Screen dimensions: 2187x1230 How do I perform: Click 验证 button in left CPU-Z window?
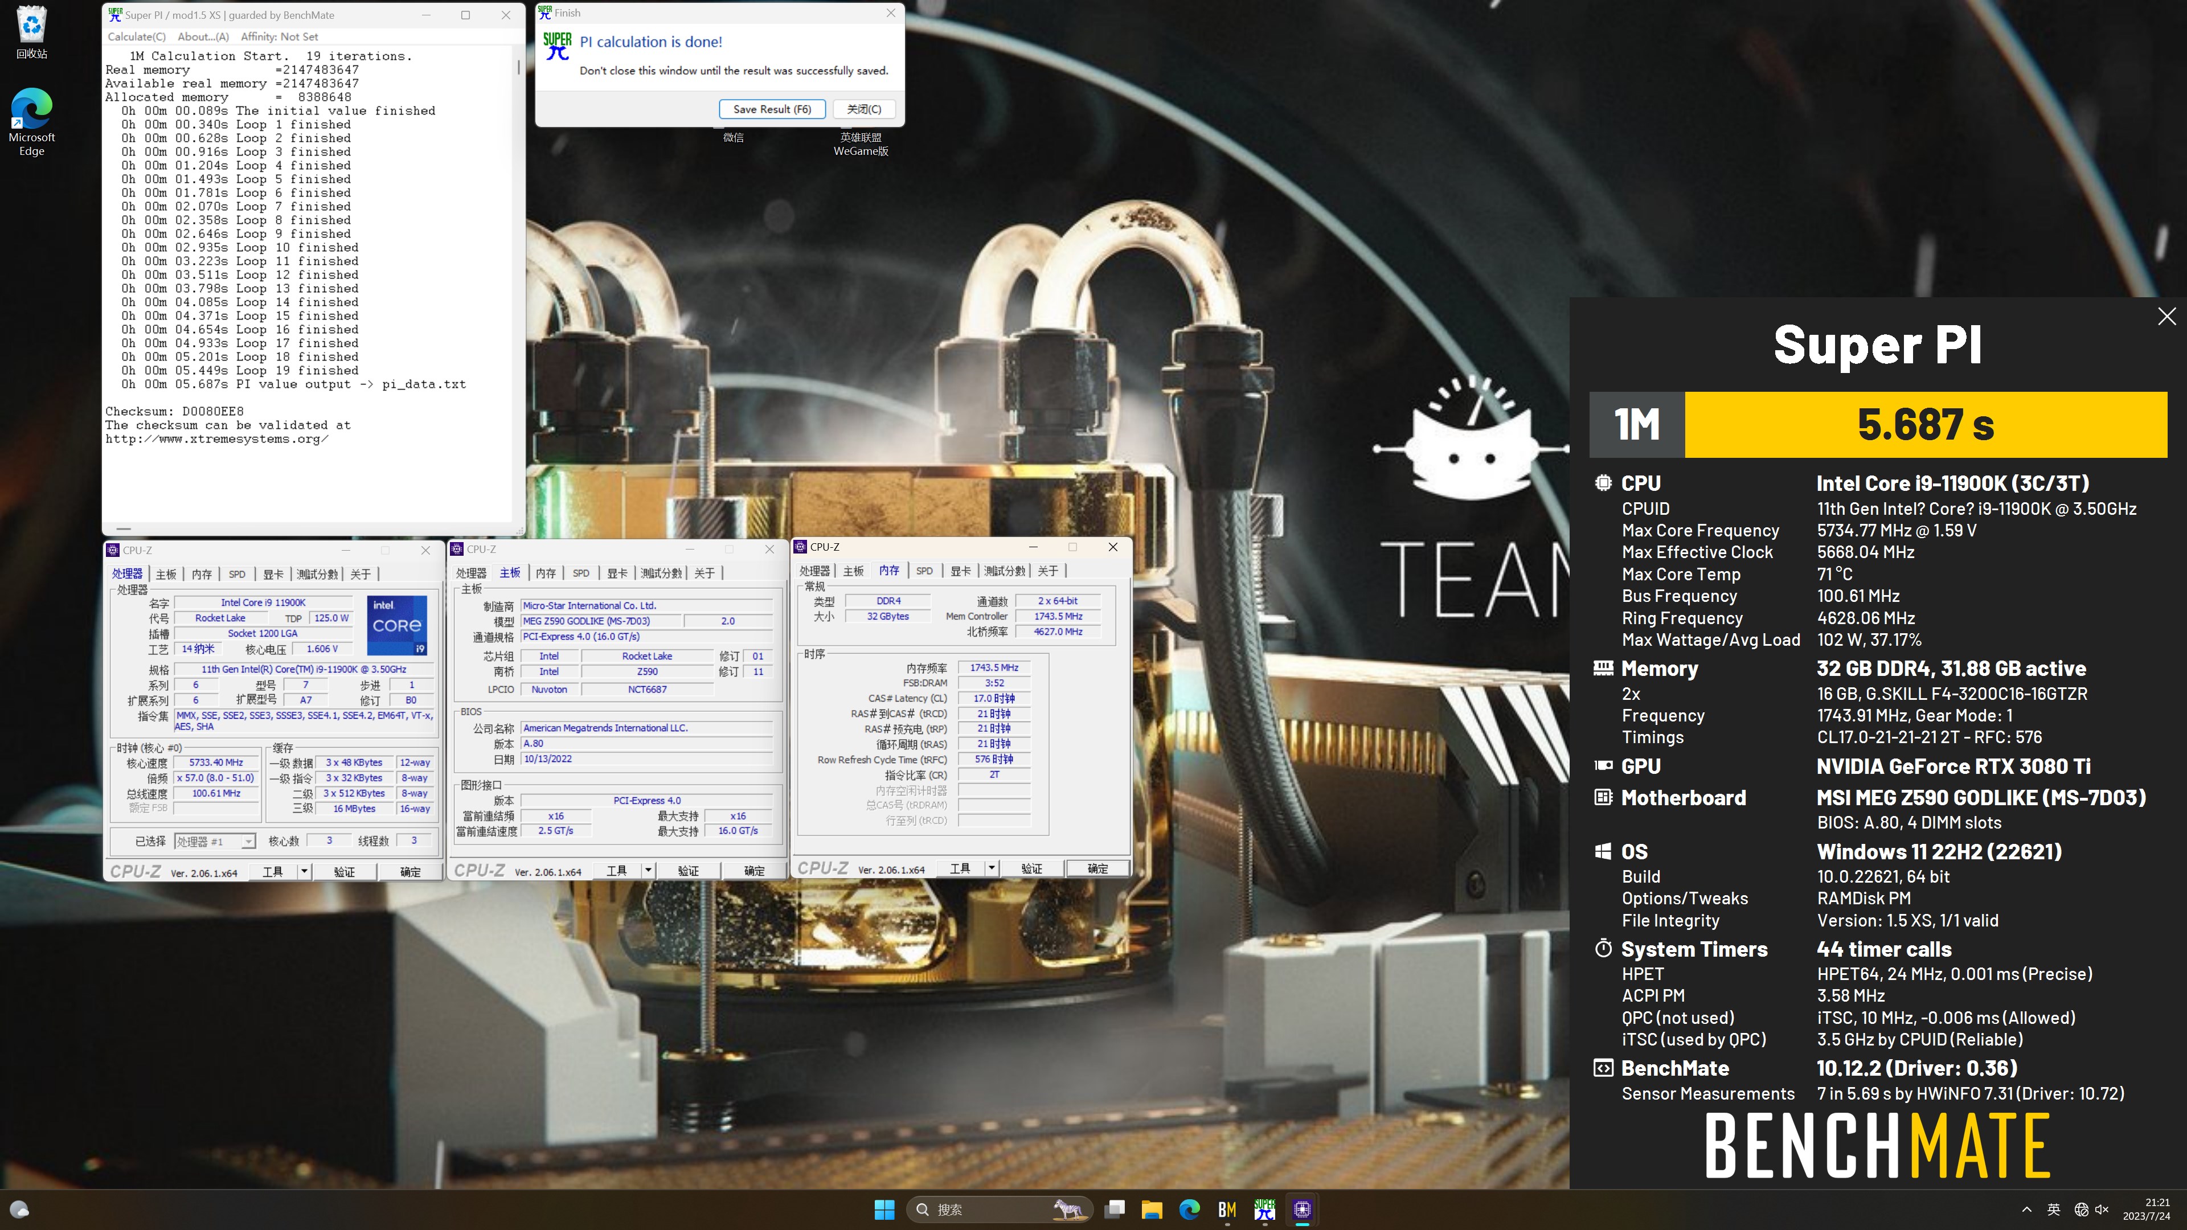point(344,871)
